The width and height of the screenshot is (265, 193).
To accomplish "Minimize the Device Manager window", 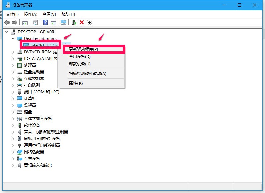I will click(224, 5).
